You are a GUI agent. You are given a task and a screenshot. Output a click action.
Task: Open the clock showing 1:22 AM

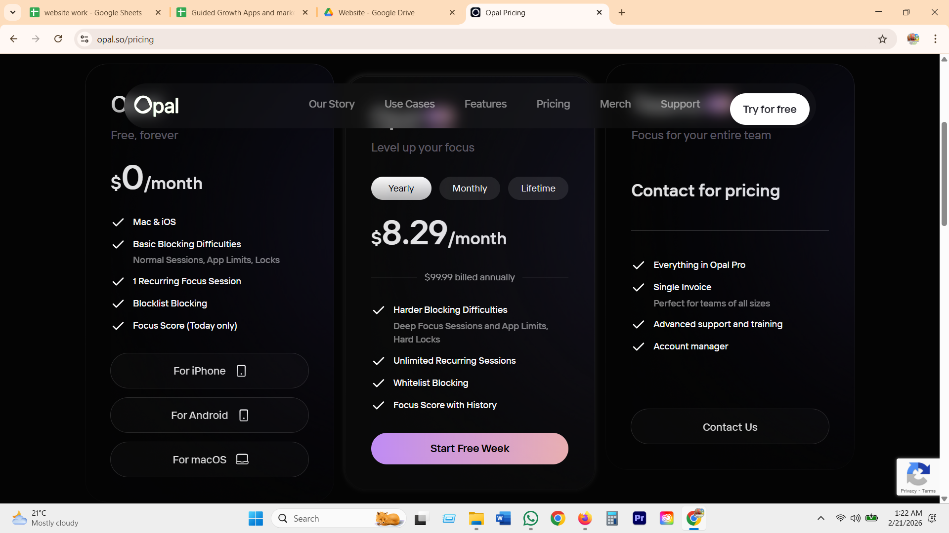[x=905, y=518]
